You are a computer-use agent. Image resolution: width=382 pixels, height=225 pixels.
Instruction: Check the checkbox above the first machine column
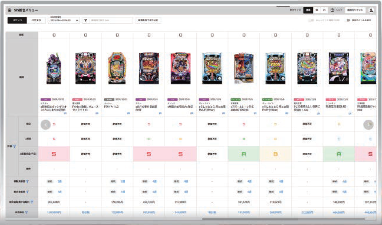[x=54, y=35]
